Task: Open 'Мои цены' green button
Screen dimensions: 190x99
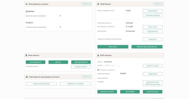Action: click(x=113, y=47)
